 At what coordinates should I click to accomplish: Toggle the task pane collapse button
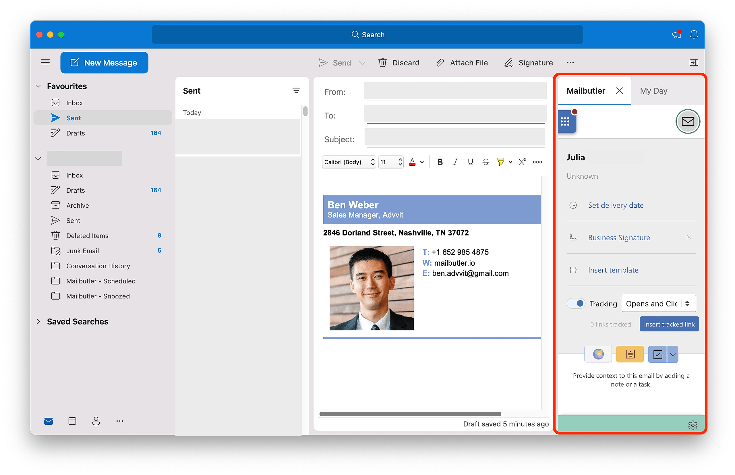coord(694,63)
